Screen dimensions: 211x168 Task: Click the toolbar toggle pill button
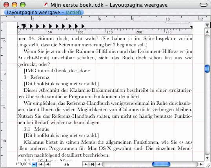pyautogui.click(x=204, y=5)
